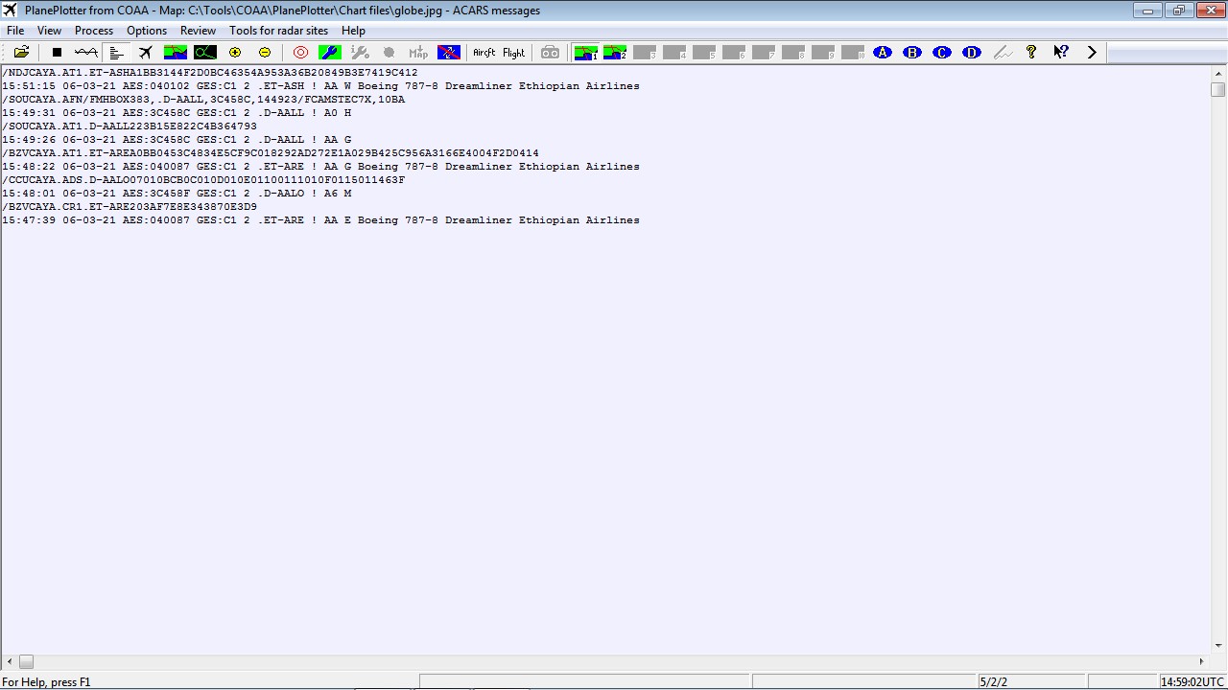
Task: Open the Options menu
Action: coord(146,30)
